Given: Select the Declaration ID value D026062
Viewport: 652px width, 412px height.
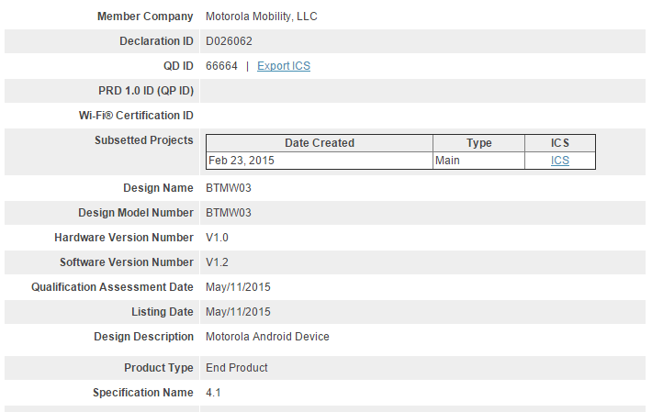Looking at the screenshot, I should click(x=229, y=41).
